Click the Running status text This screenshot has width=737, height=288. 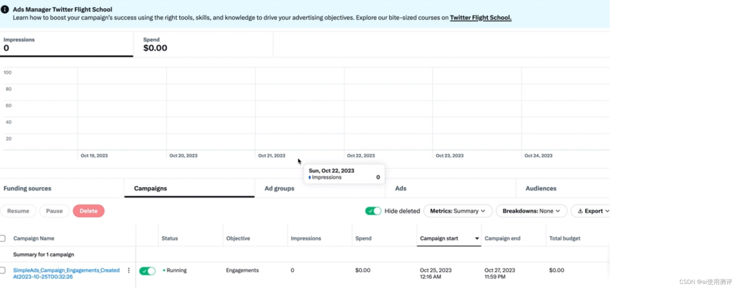(x=176, y=270)
